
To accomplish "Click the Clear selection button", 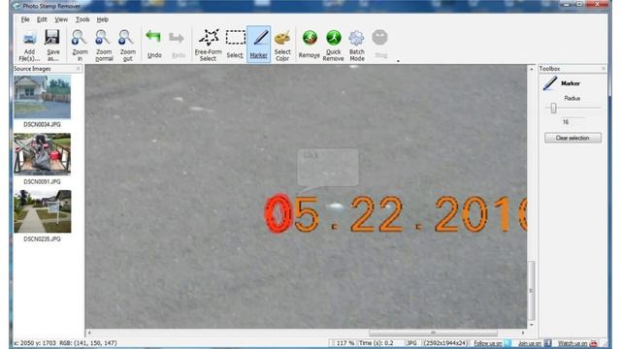I will (572, 138).
